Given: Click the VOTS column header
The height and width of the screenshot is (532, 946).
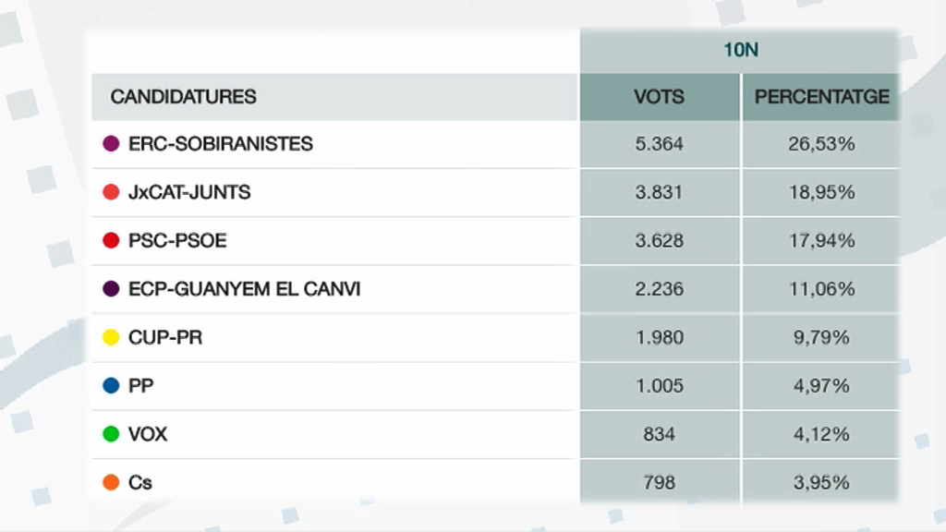Looking at the screenshot, I should 660,96.
